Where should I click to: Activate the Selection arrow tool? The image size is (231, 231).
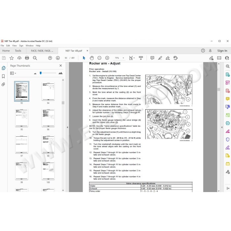coord(84,58)
